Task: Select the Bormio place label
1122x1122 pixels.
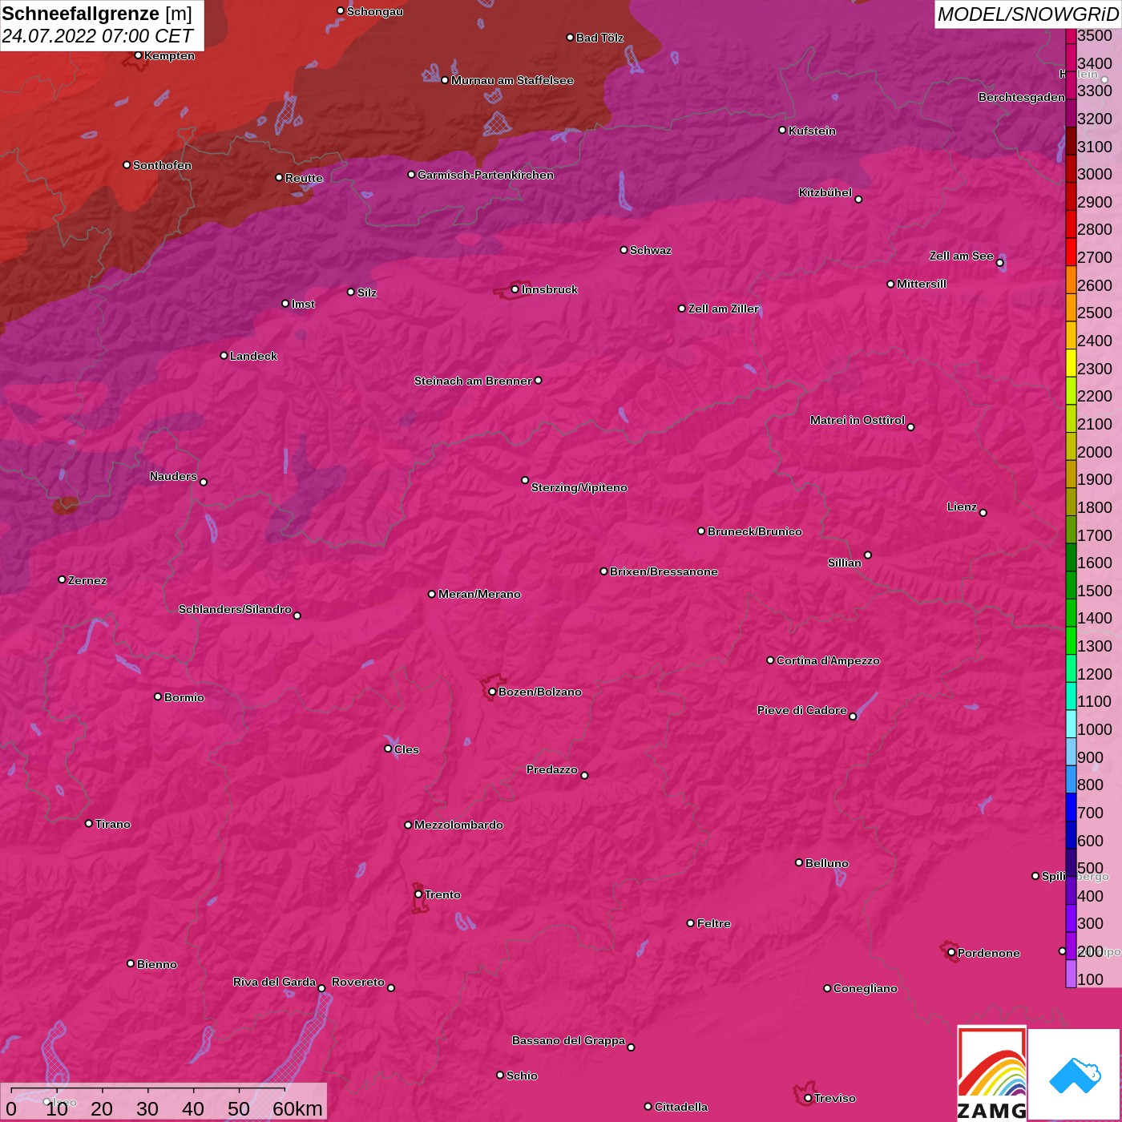Action: 184,697
